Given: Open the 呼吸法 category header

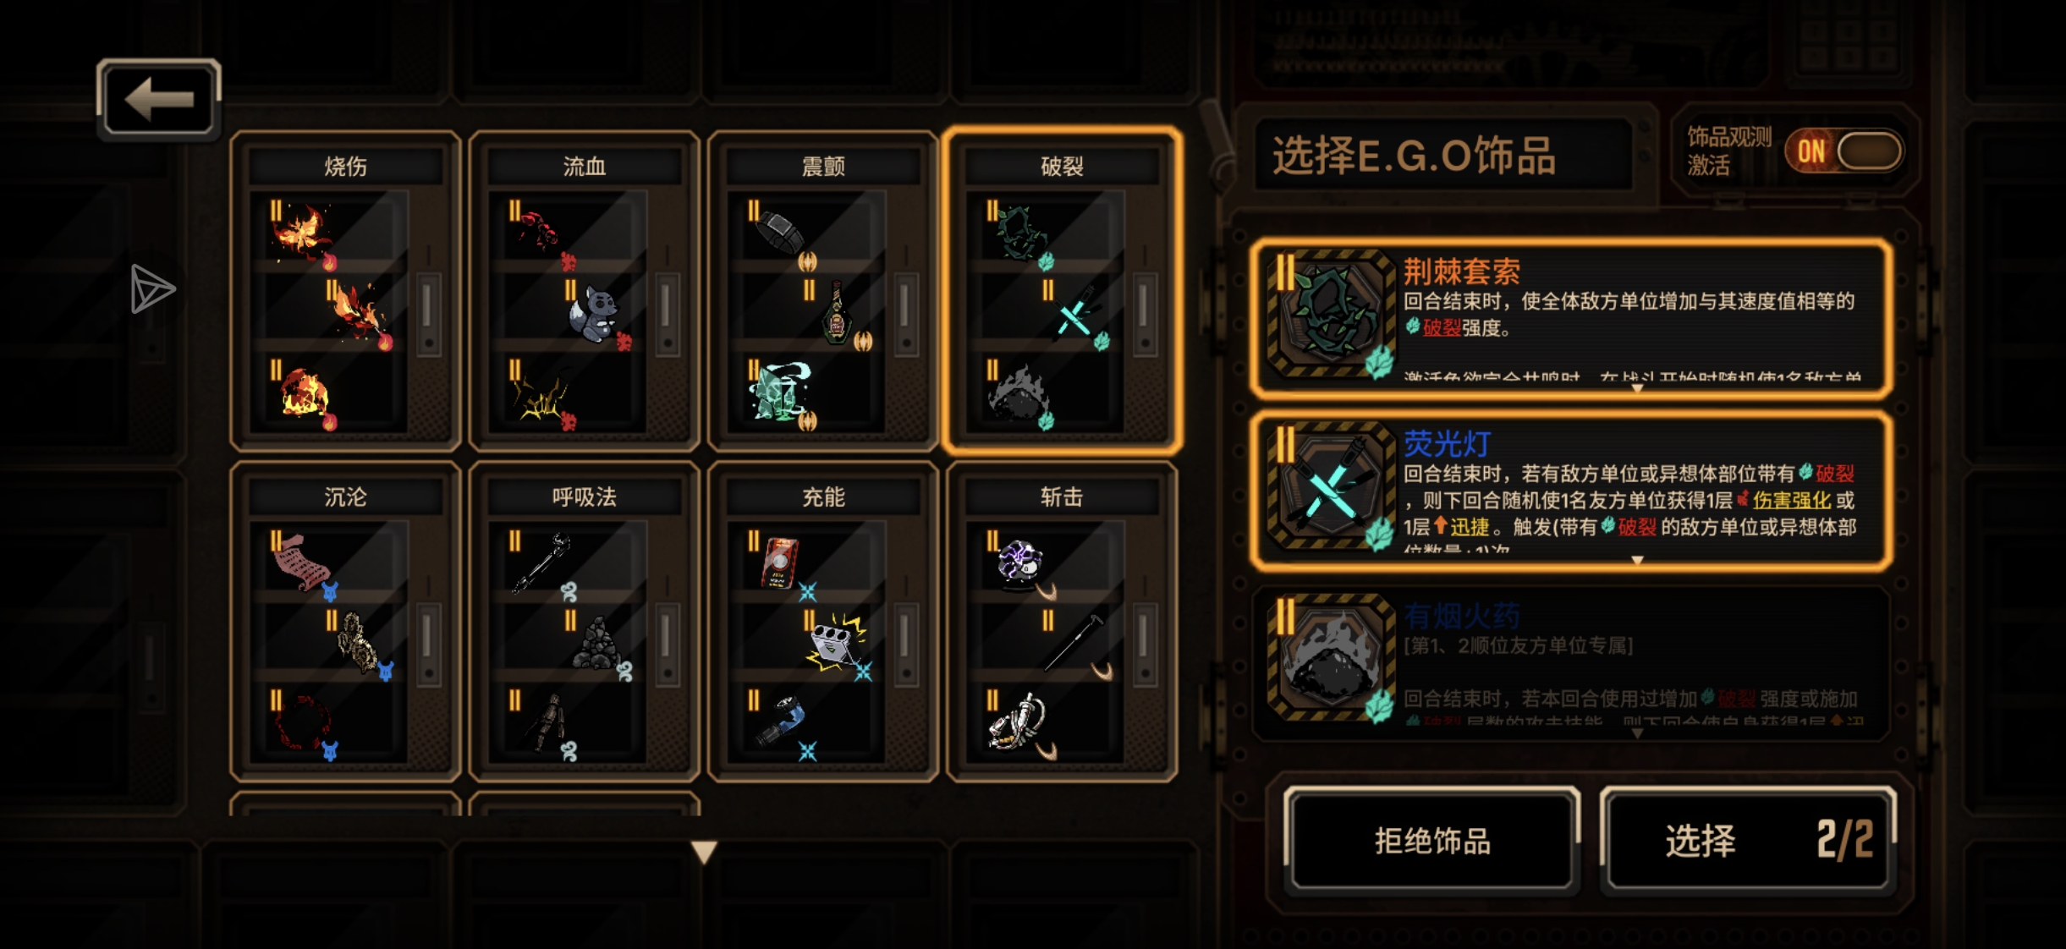Looking at the screenshot, I should coord(584,496).
